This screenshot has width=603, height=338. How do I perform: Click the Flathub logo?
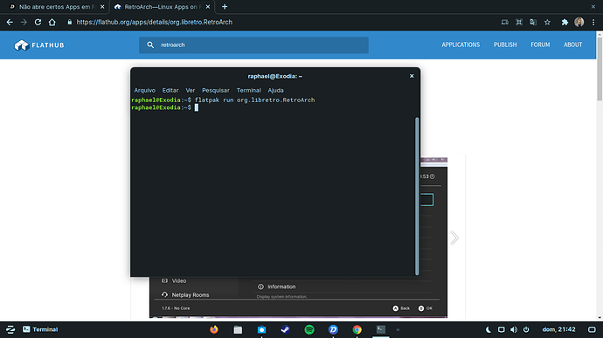tap(39, 45)
